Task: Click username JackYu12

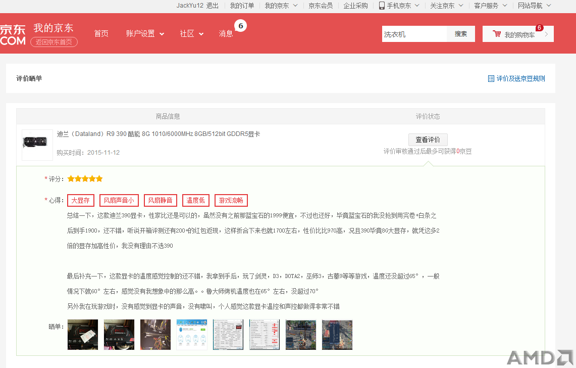Action: pos(189,6)
